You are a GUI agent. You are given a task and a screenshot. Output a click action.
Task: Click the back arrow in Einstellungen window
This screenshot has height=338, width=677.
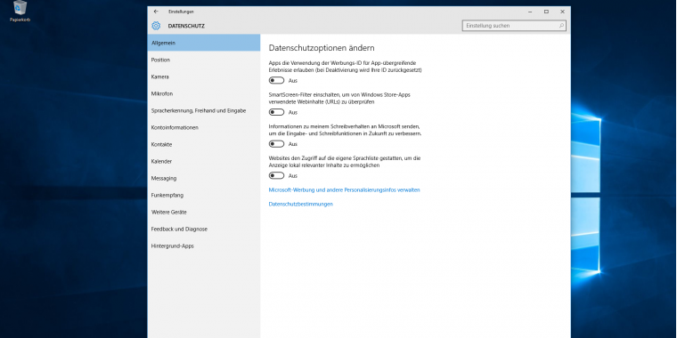(x=156, y=12)
